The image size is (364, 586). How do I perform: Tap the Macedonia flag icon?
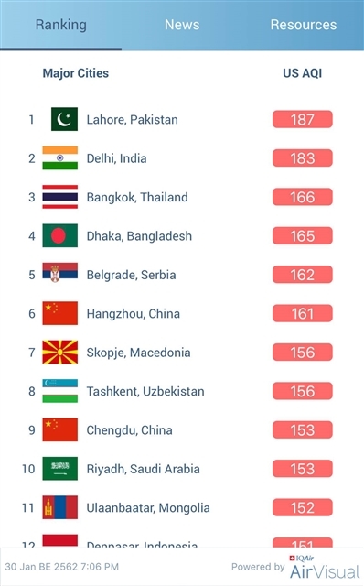tap(60, 352)
